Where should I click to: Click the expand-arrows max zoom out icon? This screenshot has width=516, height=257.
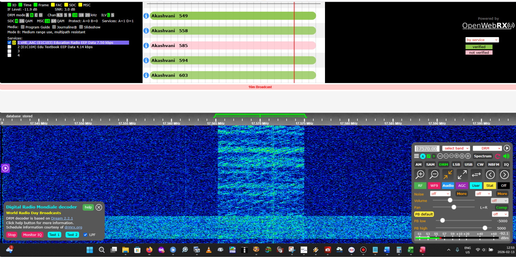click(462, 174)
